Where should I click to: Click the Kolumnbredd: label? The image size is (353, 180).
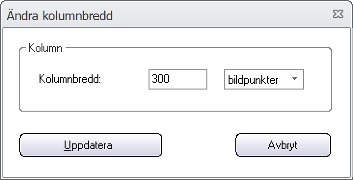click(x=70, y=79)
